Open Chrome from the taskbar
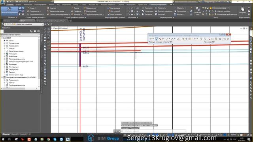This screenshot has width=253, height=142. 48,139
